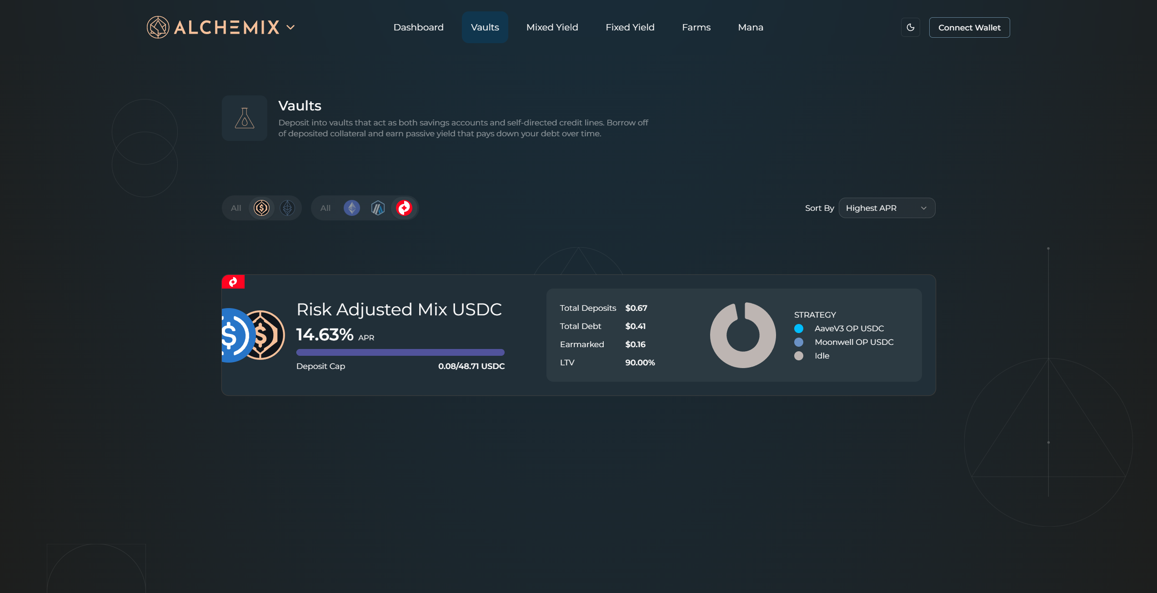Filter vaults by alUSD token icon

(x=261, y=208)
